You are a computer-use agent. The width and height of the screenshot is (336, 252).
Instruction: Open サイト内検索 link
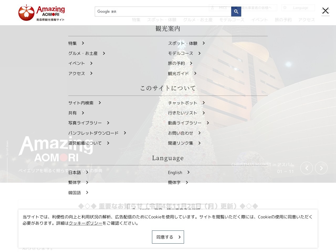85,103
